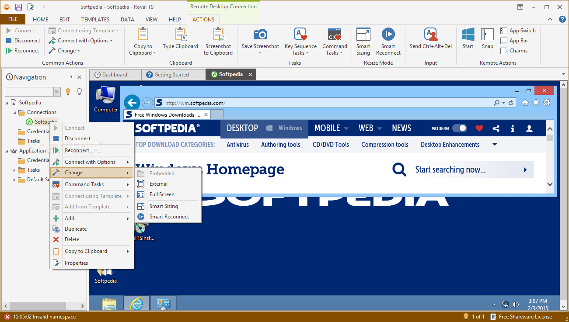Click the Navigation search input field
The width and height of the screenshot is (569, 322).
coord(29,91)
